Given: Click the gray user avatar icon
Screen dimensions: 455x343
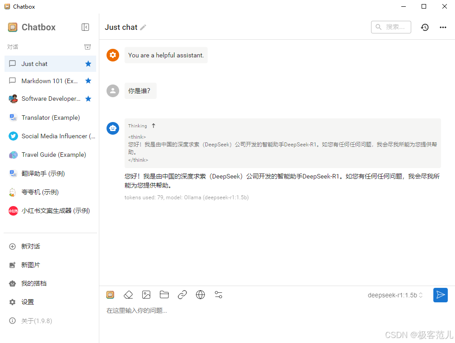Looking at the screenshot, I should 113,91.
